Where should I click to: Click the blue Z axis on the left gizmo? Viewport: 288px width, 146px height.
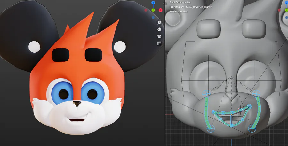point(153,3)
